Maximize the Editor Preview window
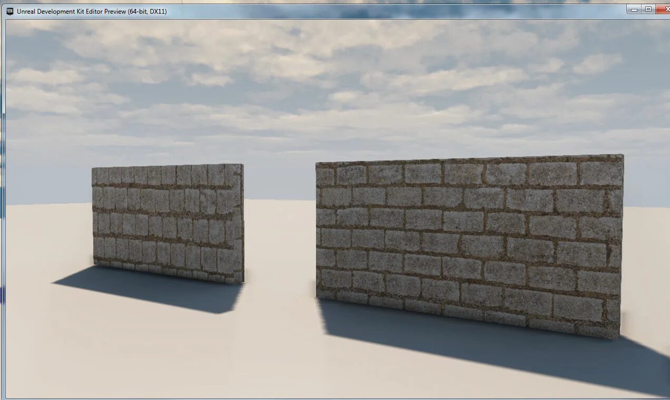The height and width of the screenshot is (400, 670). pyautogui.click(x=648, y=9)
